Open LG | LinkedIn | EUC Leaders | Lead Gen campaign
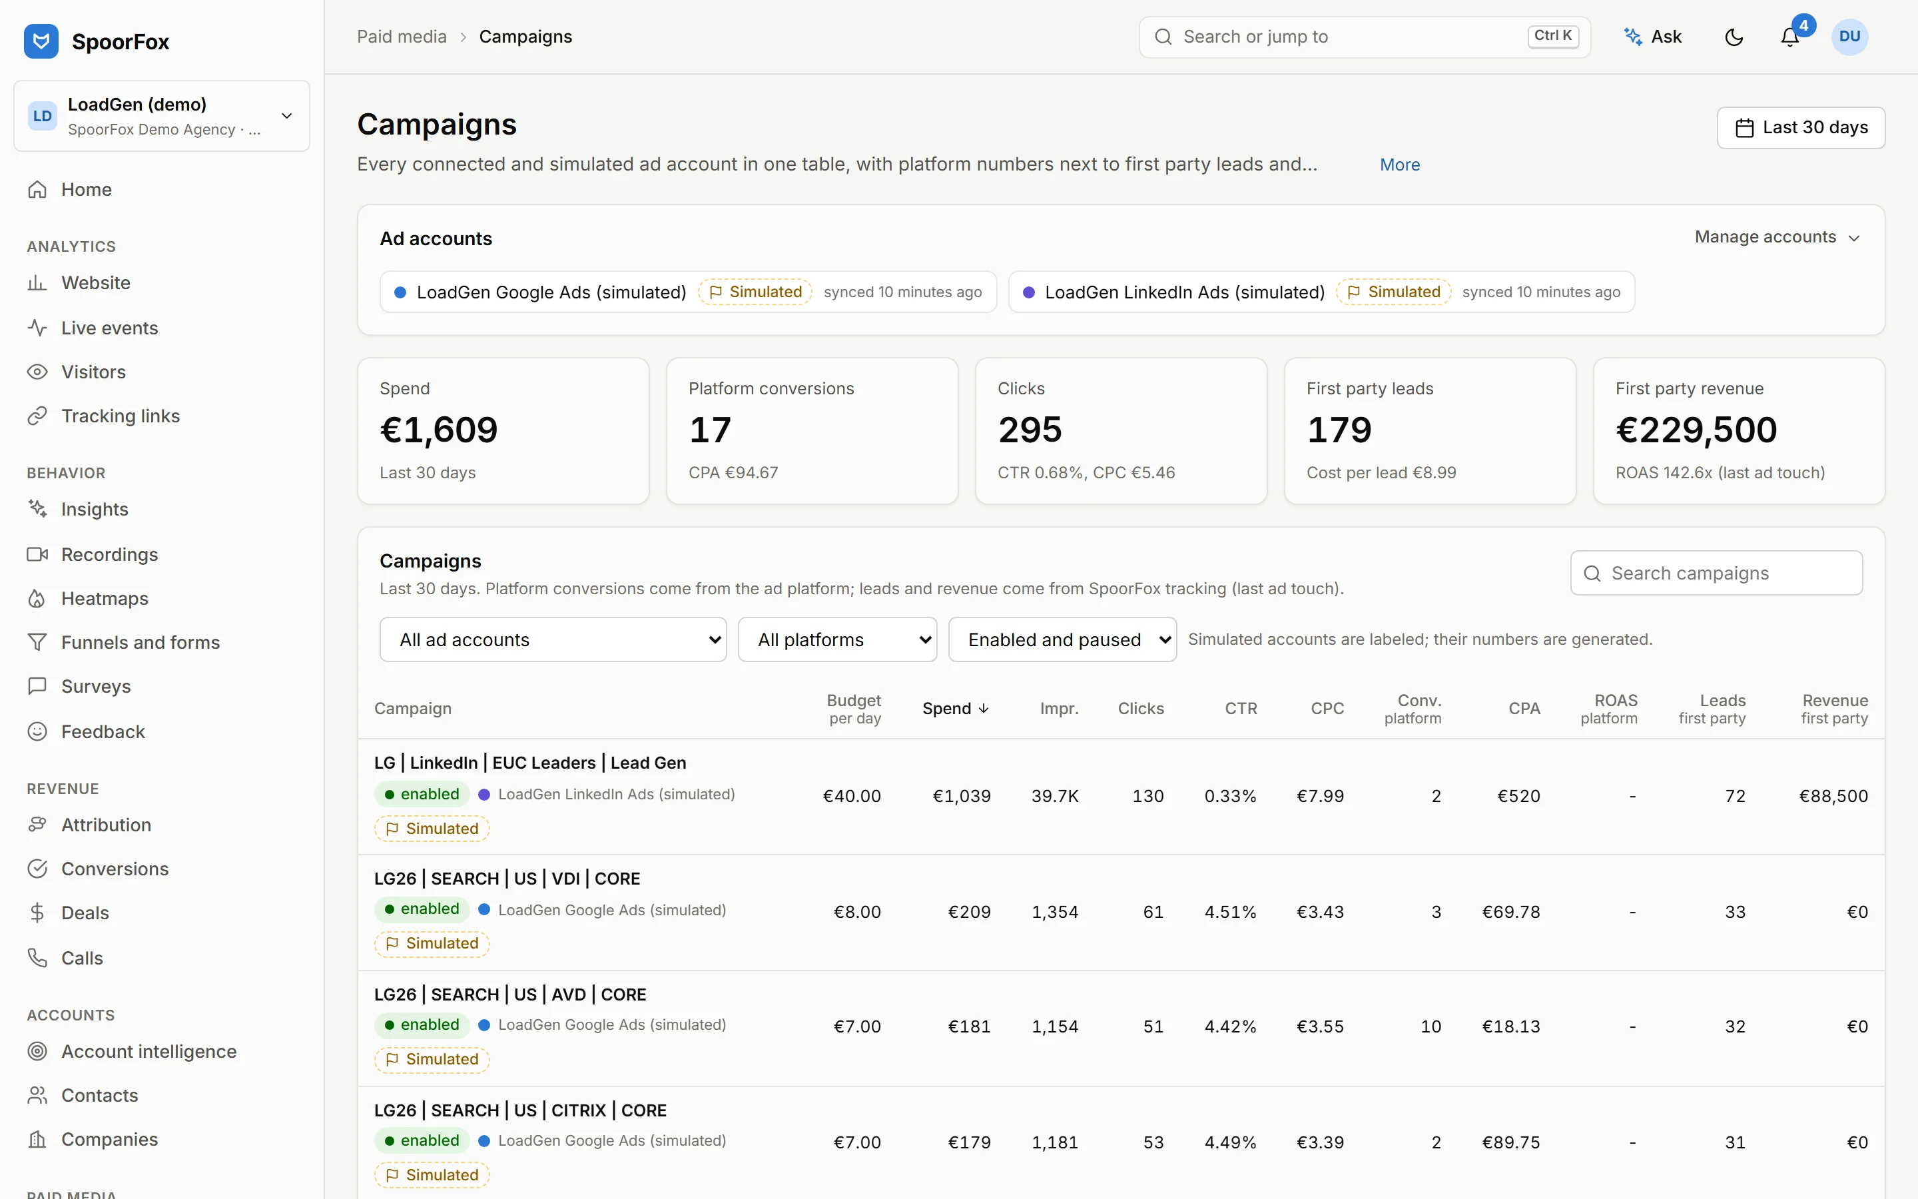Screen dimensions: 1918x1199 tap(530, 763)
